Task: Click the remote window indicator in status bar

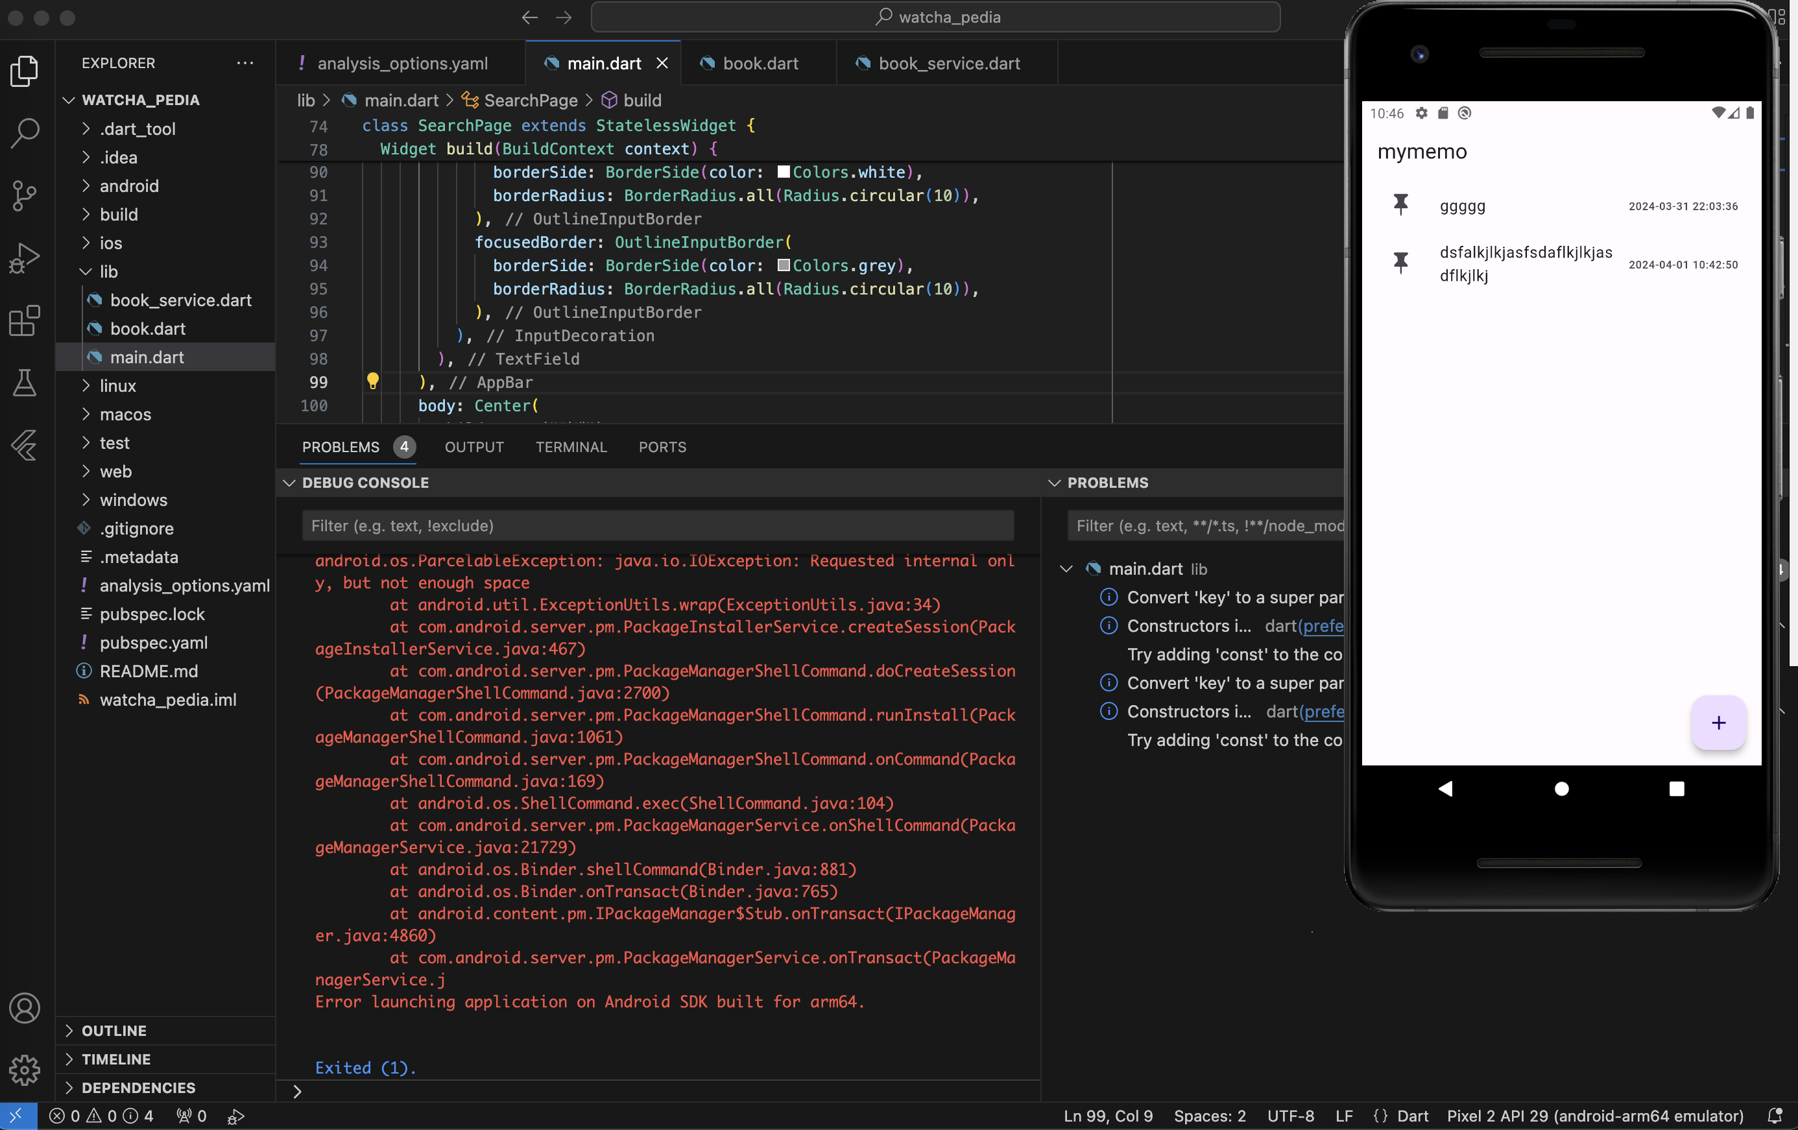Action: 18,1116
